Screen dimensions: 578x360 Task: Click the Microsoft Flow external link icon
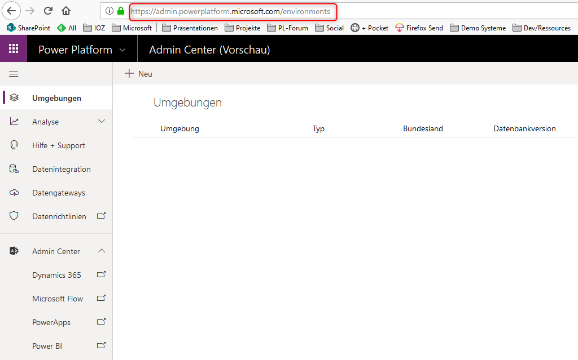coord(102,298)
